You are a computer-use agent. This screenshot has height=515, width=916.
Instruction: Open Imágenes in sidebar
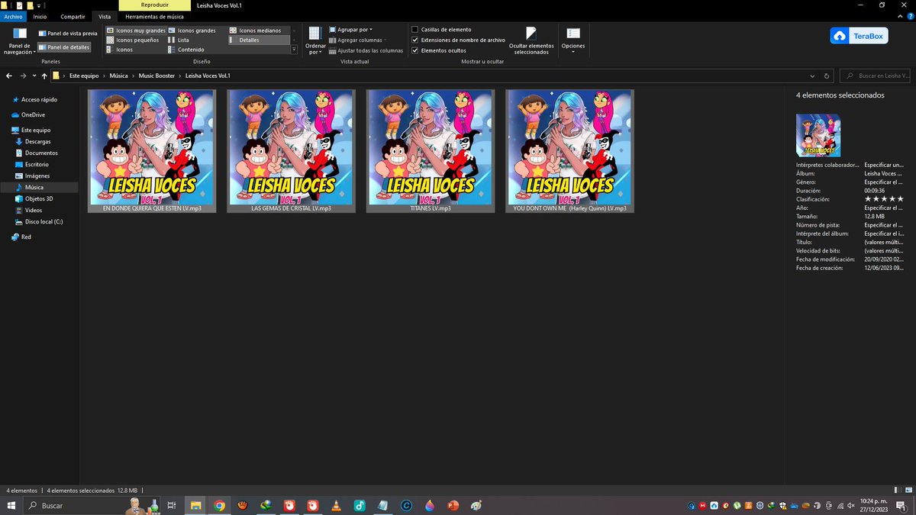click(37, 175)
